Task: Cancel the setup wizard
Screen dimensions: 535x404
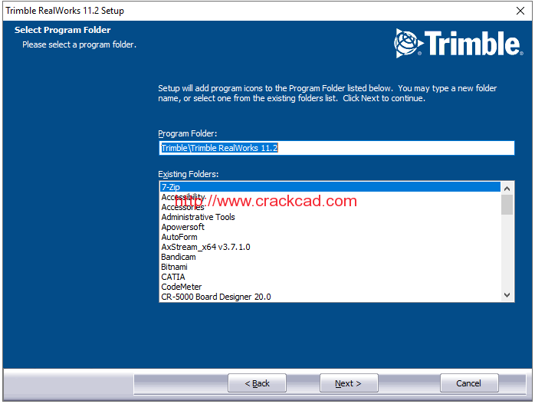Action: tap(469, 383)
